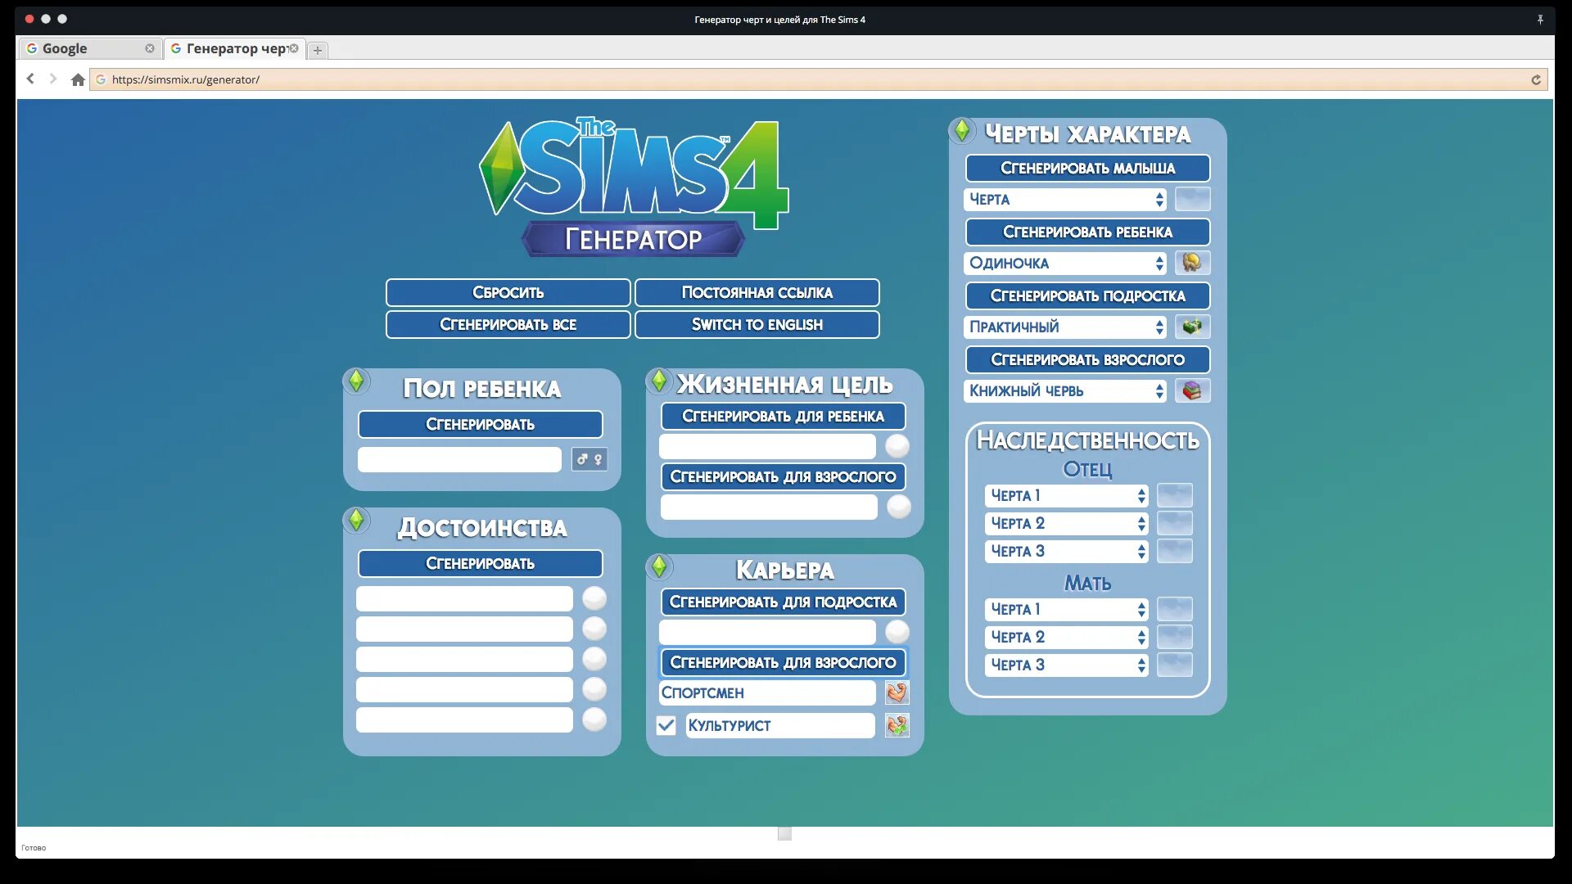The image size is (1572, 884).
Task: Click the Сбросить button
Action: (508, 292)
